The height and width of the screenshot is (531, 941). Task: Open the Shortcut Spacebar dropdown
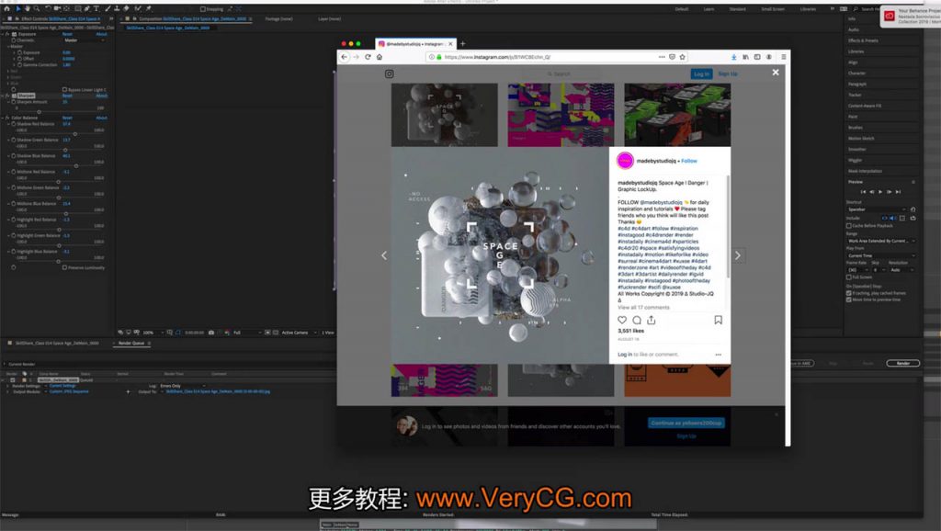pos(877,209)
